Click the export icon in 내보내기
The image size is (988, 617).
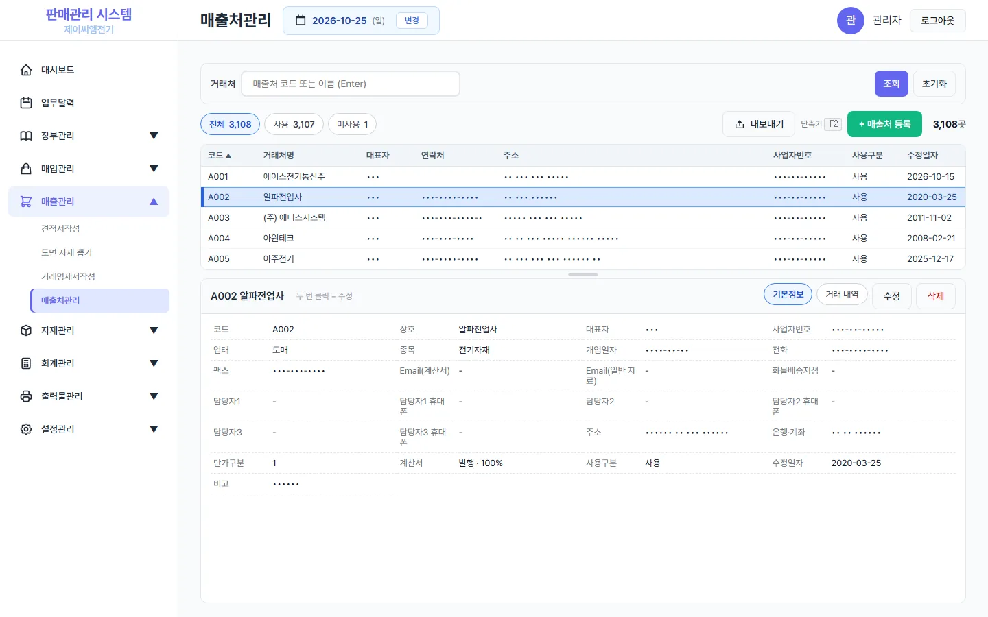[x=740, y=124]
